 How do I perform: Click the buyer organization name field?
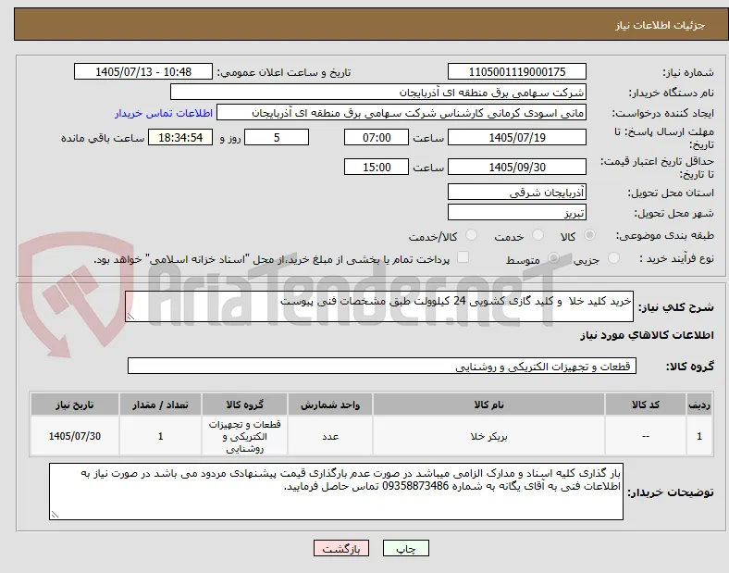pos(378,92)
